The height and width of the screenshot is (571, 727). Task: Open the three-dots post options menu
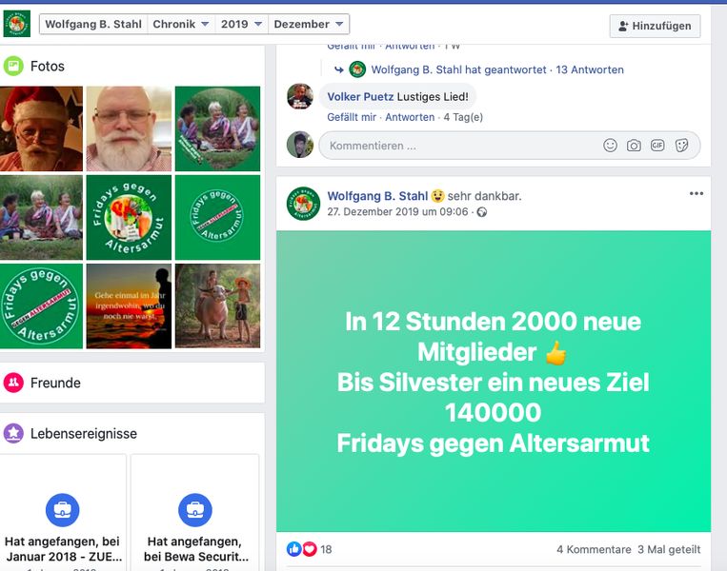(x=697, y=193)
